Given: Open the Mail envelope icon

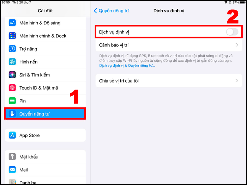Looking at the screenshot, I should pyautogui.click(x=12, y=170).
